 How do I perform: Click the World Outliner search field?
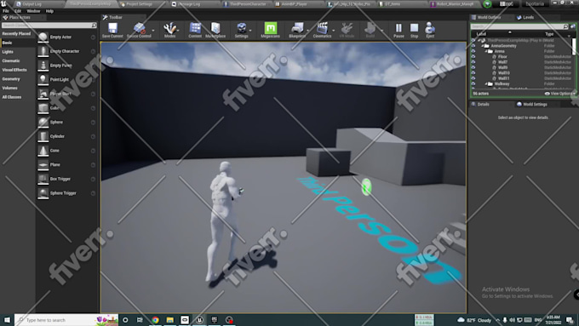coord(519,26)
